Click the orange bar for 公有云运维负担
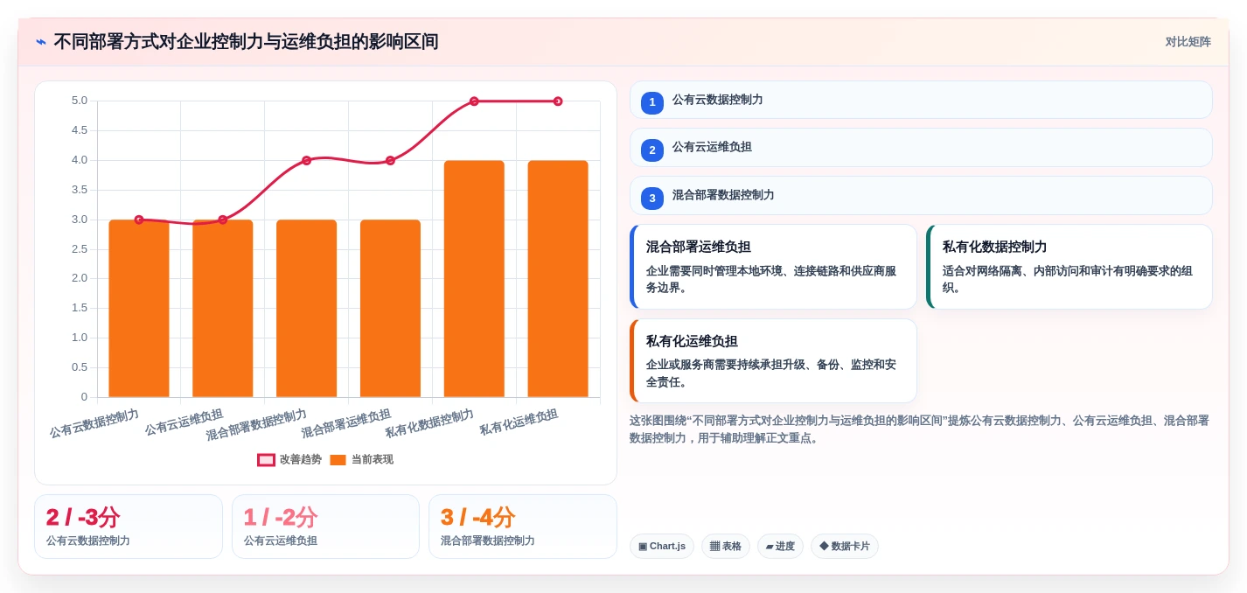Screen dimensions: 1247x593 point(223,308)
